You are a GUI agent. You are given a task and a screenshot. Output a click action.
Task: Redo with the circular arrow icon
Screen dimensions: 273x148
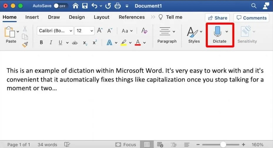point(108,6)
